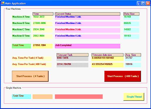Minimize the Main Application window
The height and width of the screenshot is (109, 151).
click(139, 4)
